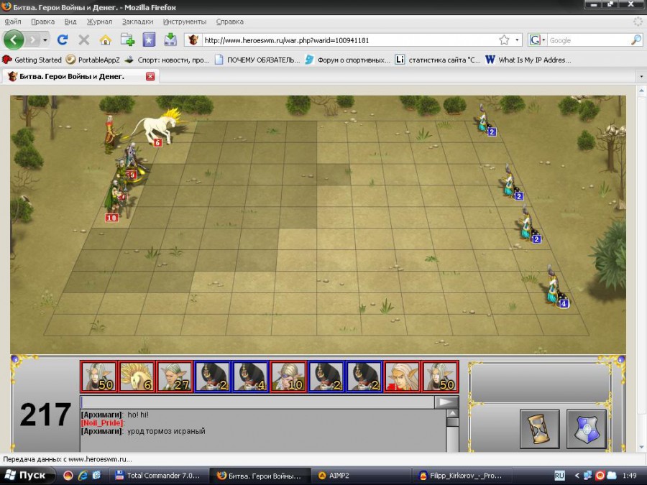Click the grayed Forward arrow button
The width and height of the screenshot is (647, 485).
tap(32, 40)
